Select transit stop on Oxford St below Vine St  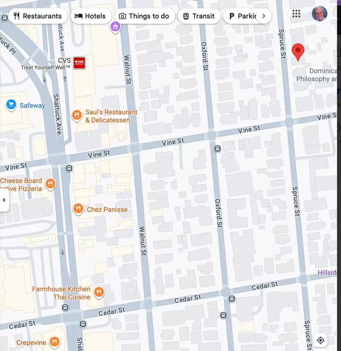pos(217,149)
